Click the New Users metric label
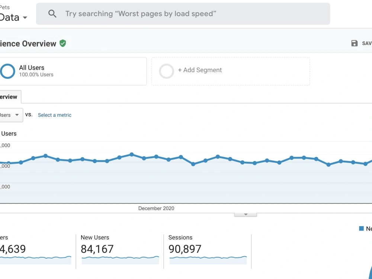 click(x=95, y=237)
